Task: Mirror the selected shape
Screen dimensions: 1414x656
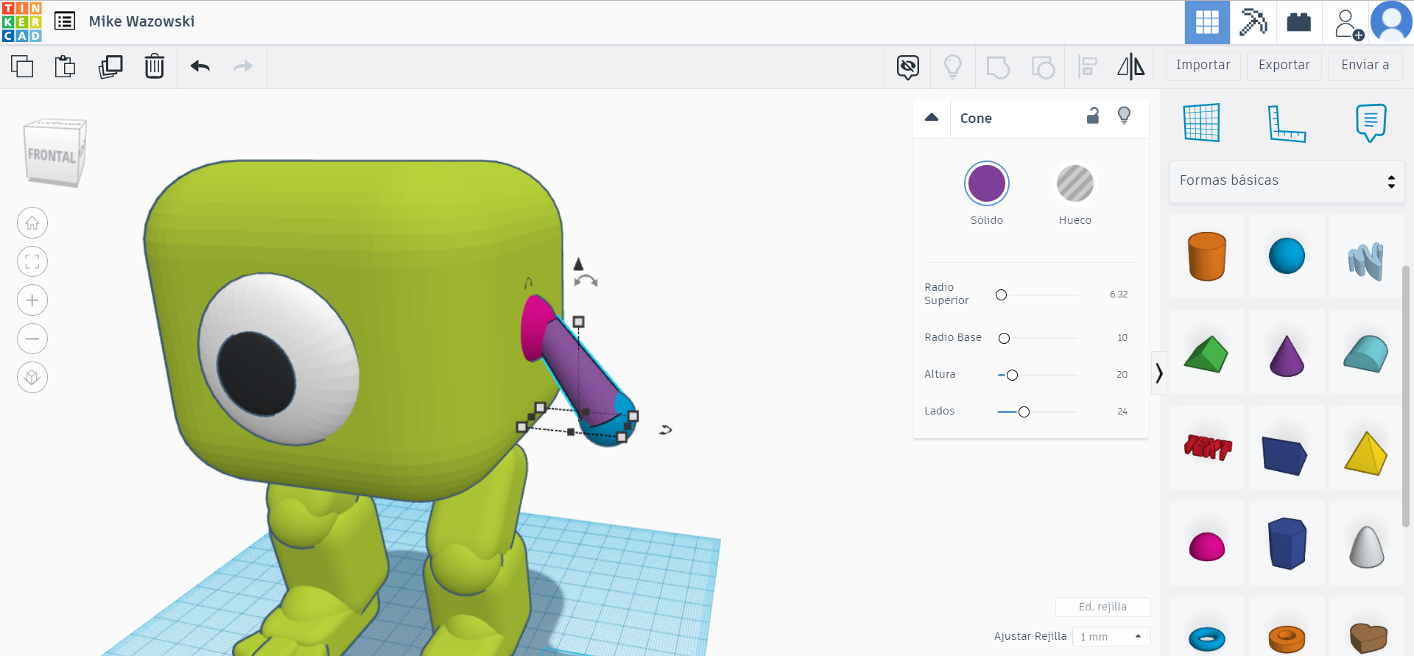Action: tap(1131, 67)
